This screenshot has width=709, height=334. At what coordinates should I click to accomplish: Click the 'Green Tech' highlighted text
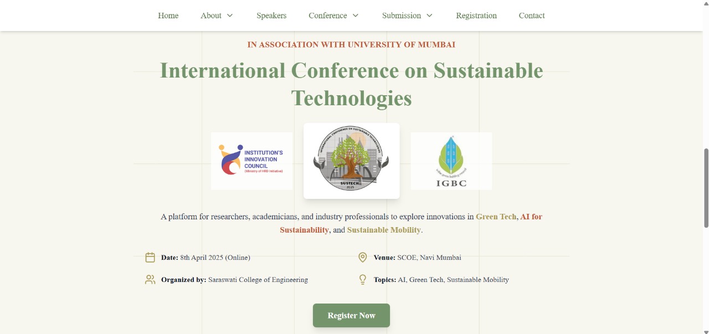click(496, 217)
